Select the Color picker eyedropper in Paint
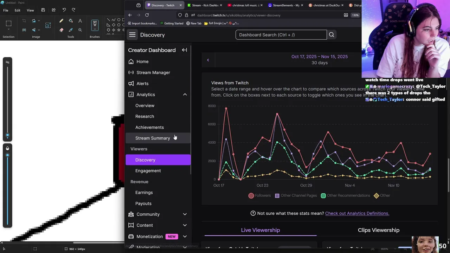The image size is (450, 253). (x=71, y=30)
